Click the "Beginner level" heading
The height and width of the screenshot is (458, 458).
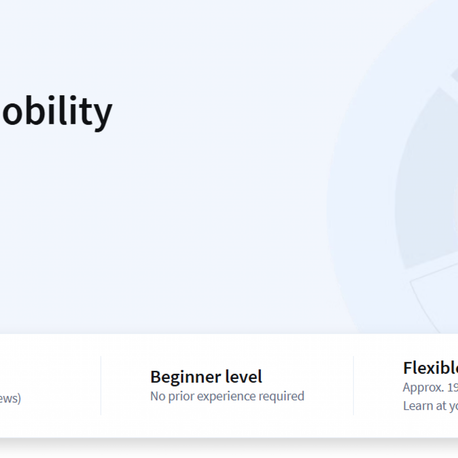(206, 377)
